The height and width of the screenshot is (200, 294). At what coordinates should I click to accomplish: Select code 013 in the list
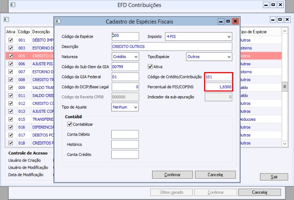tap(22, 111)
